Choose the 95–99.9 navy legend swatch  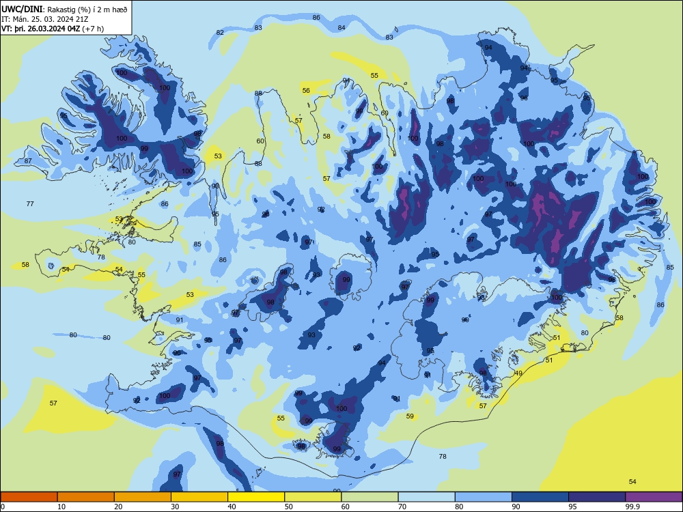[x=597, y=497]
